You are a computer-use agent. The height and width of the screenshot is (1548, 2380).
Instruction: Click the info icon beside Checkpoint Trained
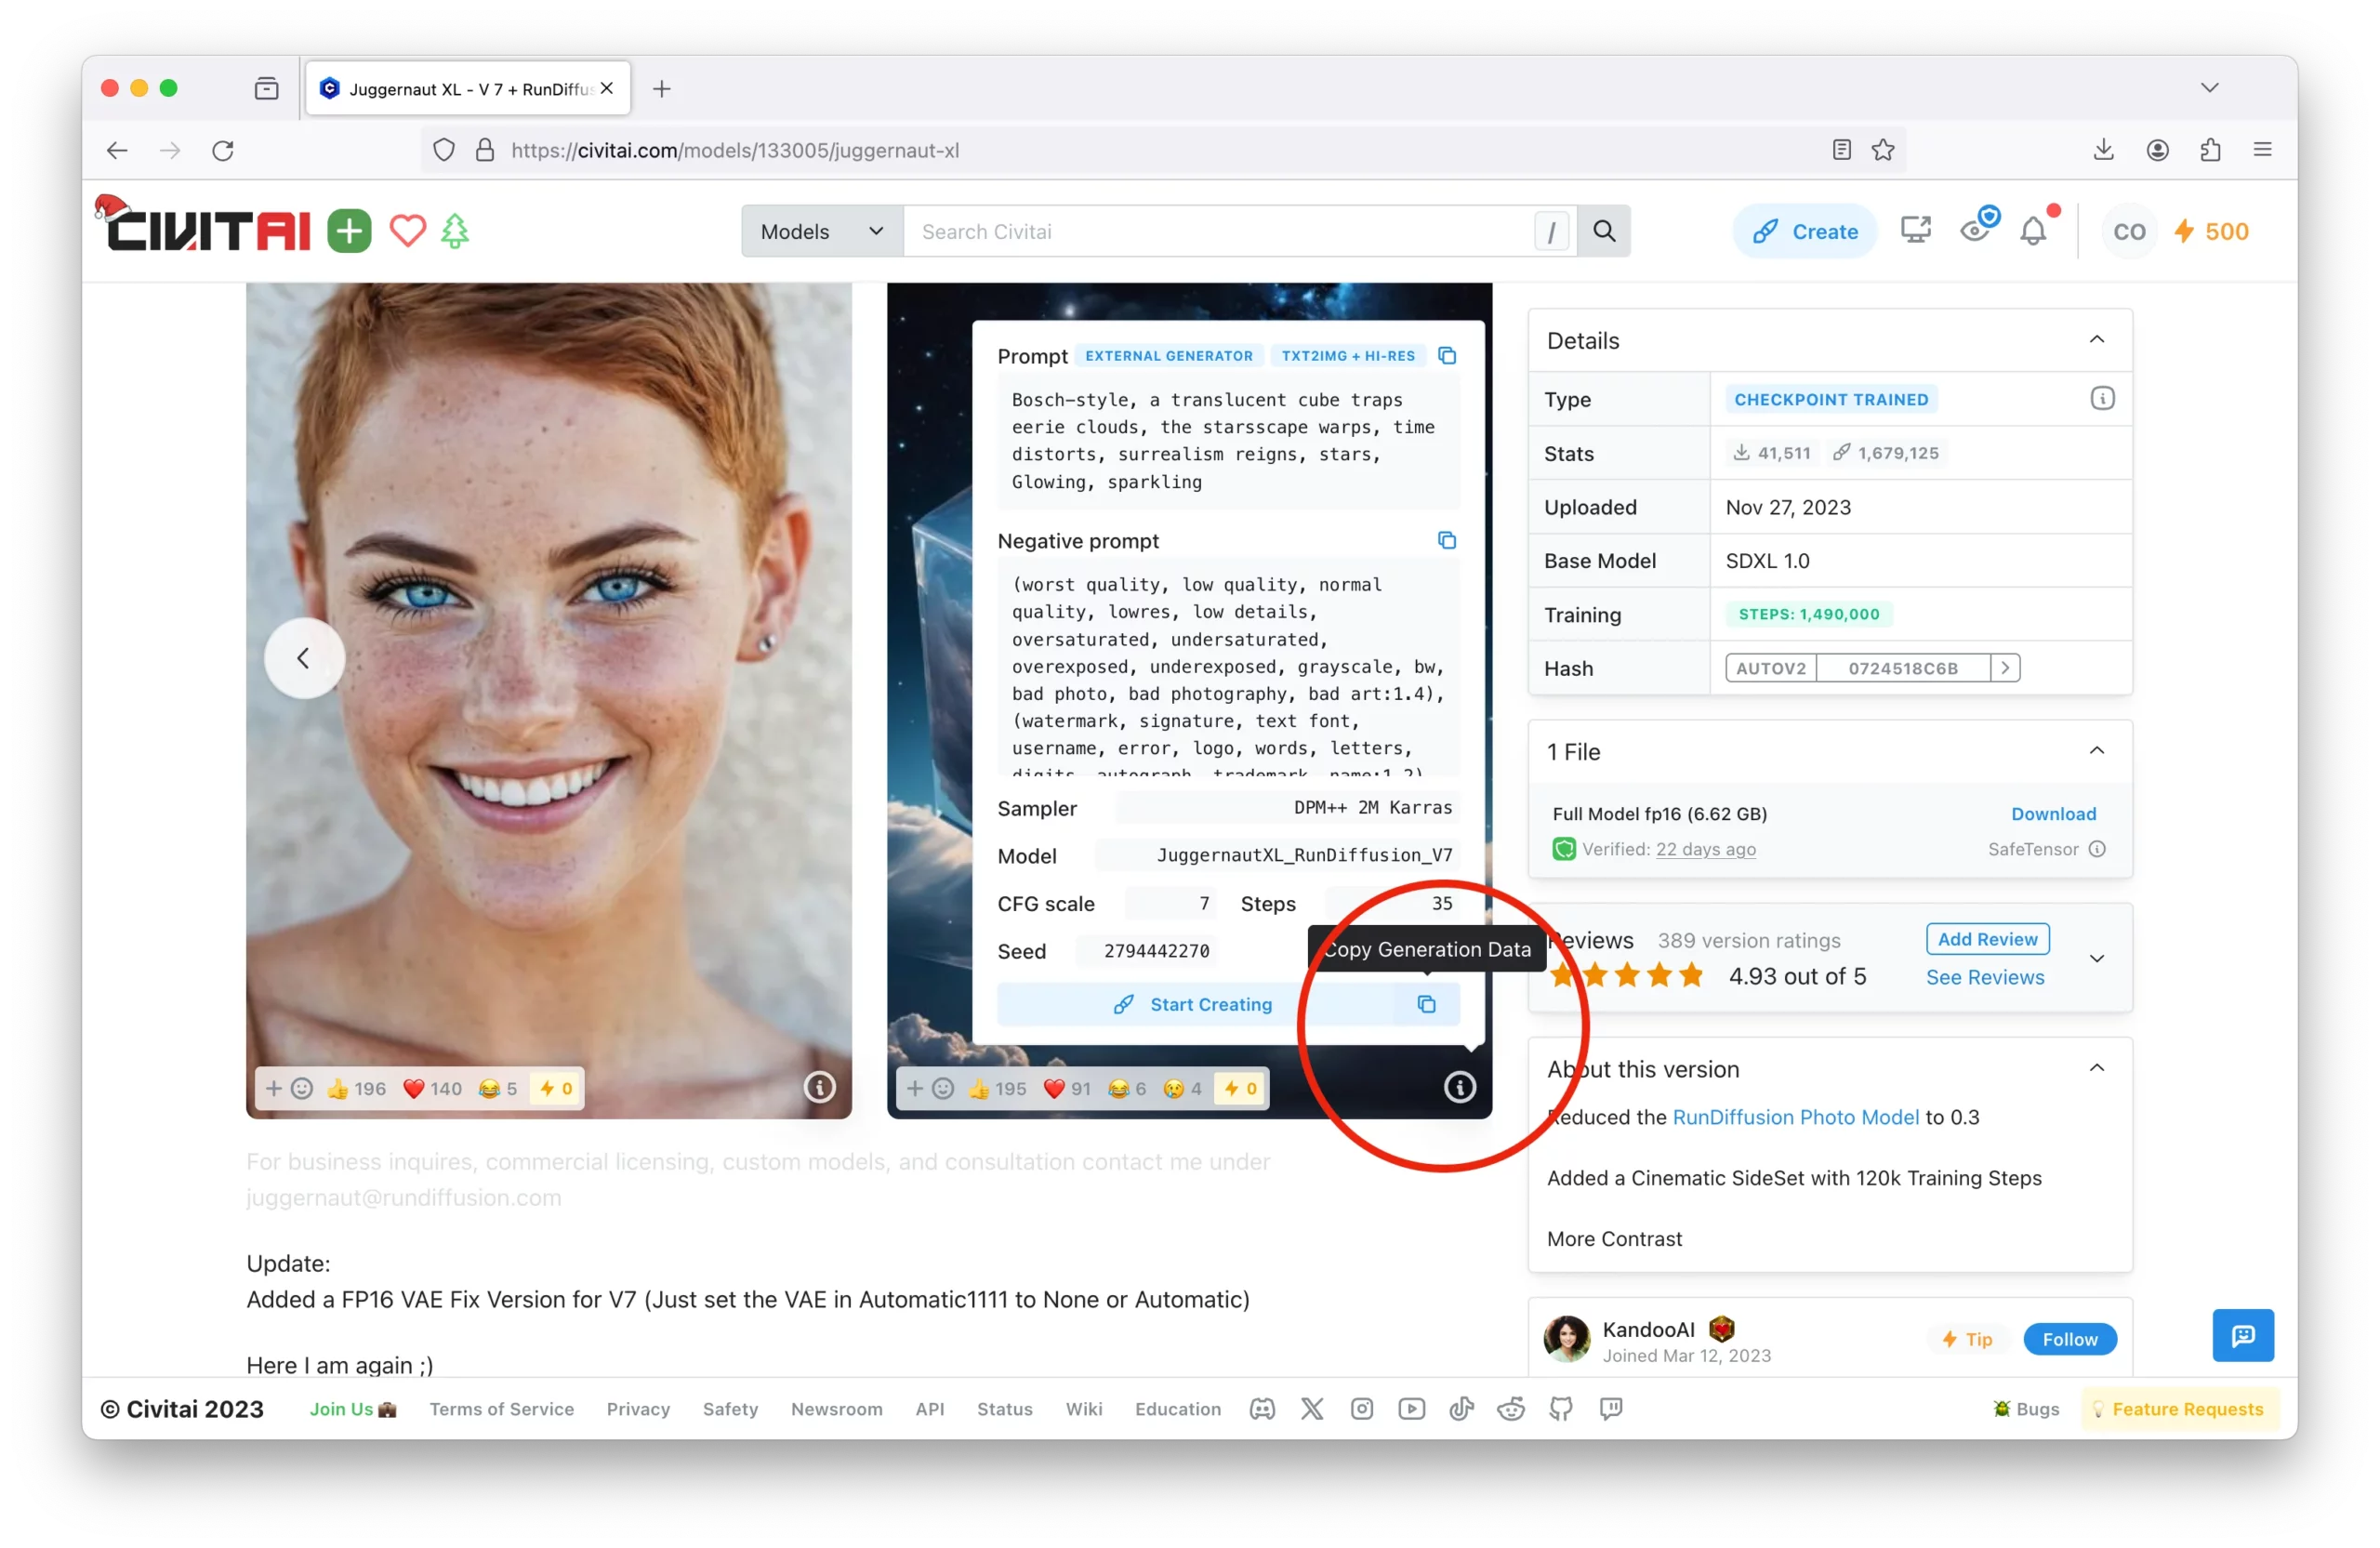pyautogui.click(x=2102, y=399)
